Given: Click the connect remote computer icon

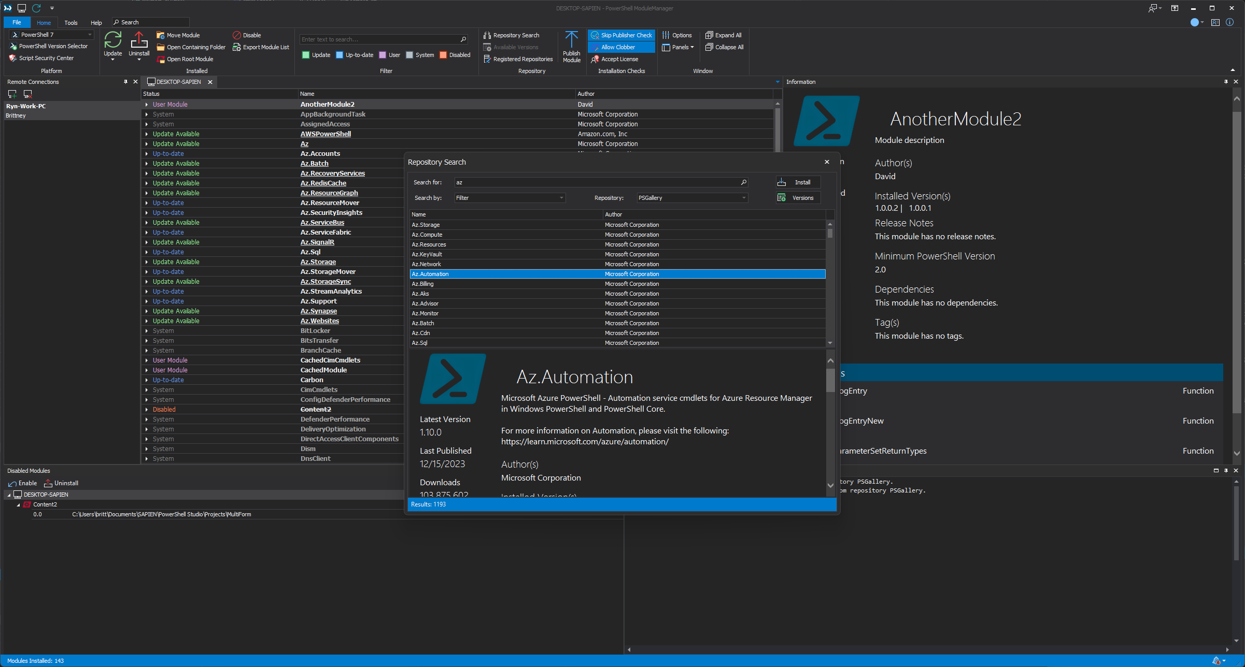Looking at the screenshot, I should tap(12, 94).
